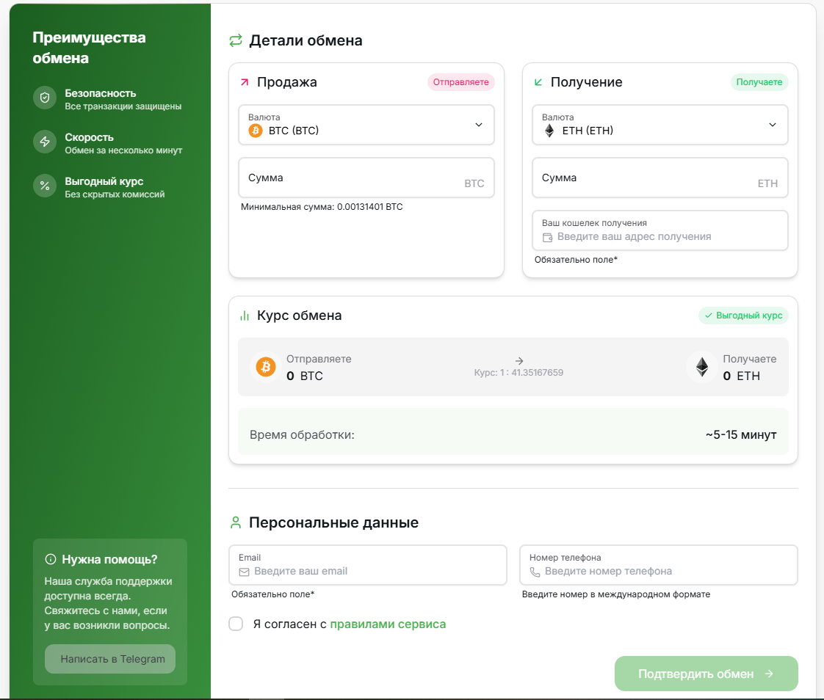Open the правилами сервиса link
The height and width of the screenshot is (700, 824).
[388, 624]
